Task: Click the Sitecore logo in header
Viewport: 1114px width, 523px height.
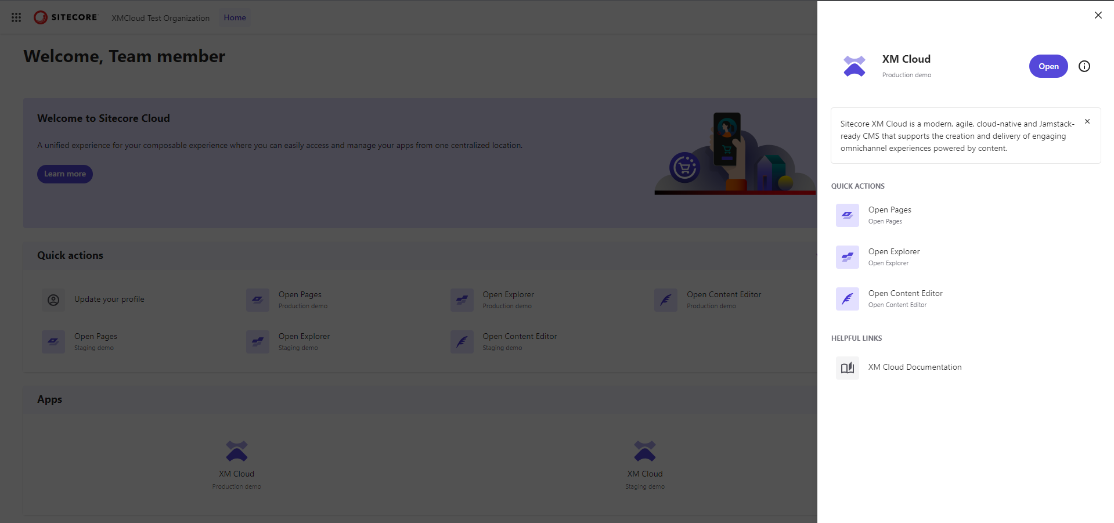Action: click(x=66, y=17)
